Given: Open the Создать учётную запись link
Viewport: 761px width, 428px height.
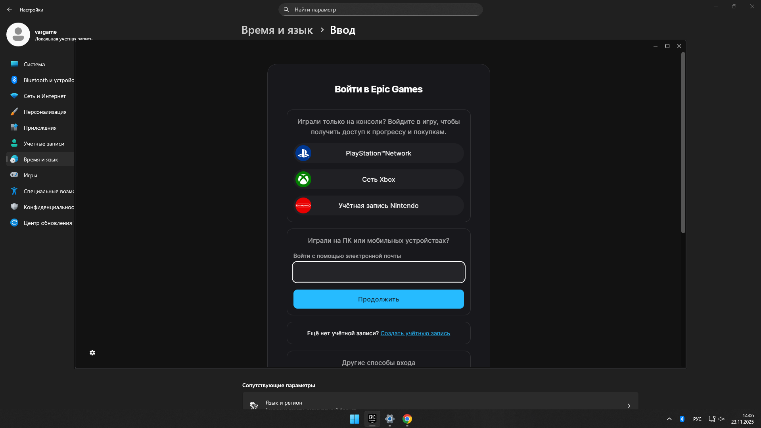Looking at the screenshot, I should pyautogui.click(x=415, y=333).
